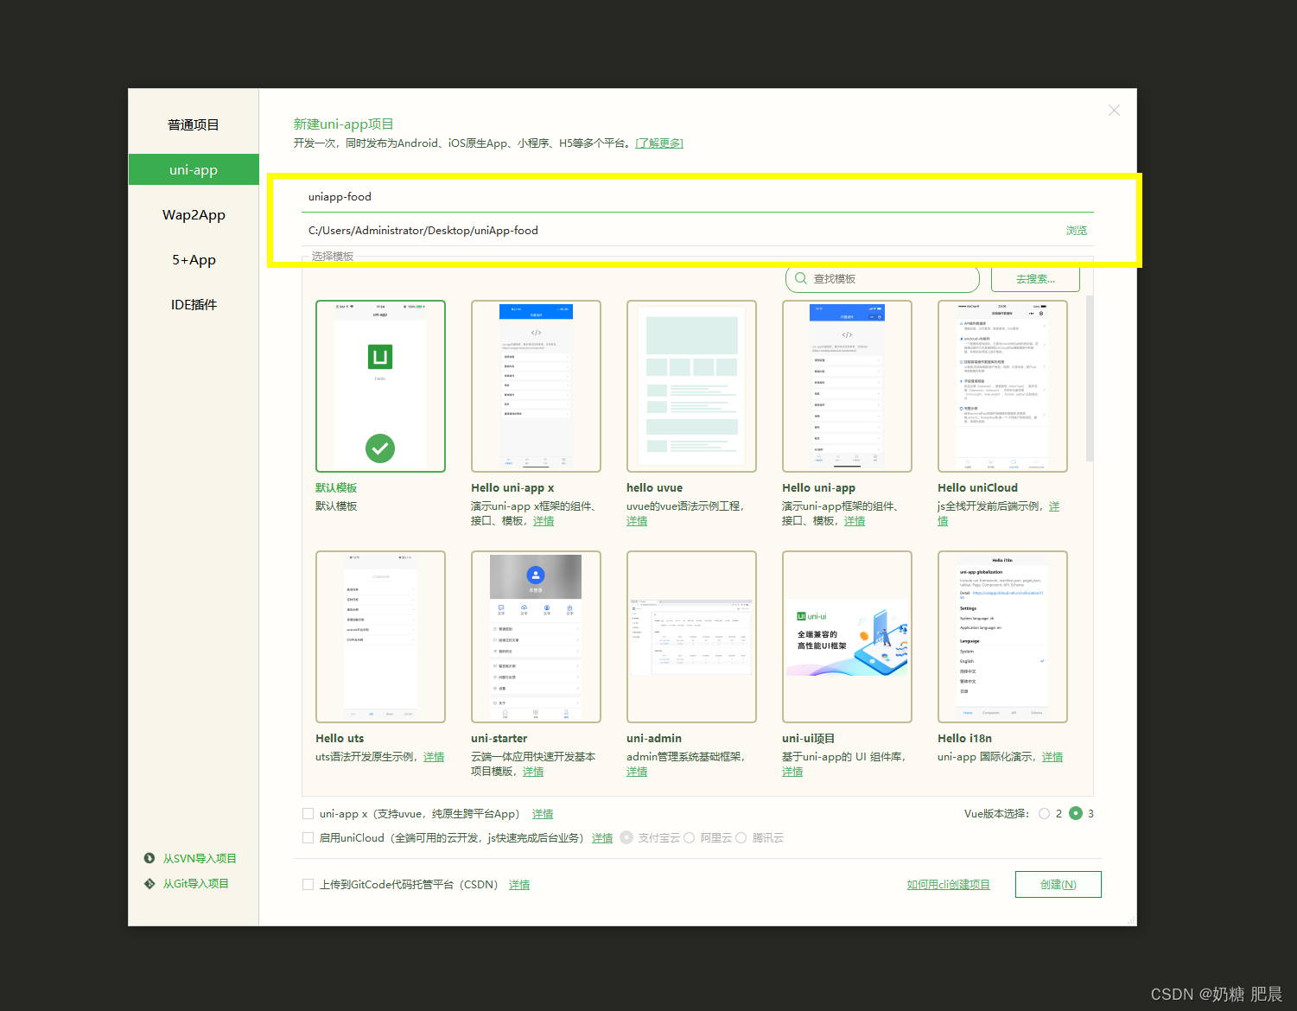
Task: Select the 支付宝云 radio option
Action: click(x=626, y=837)
